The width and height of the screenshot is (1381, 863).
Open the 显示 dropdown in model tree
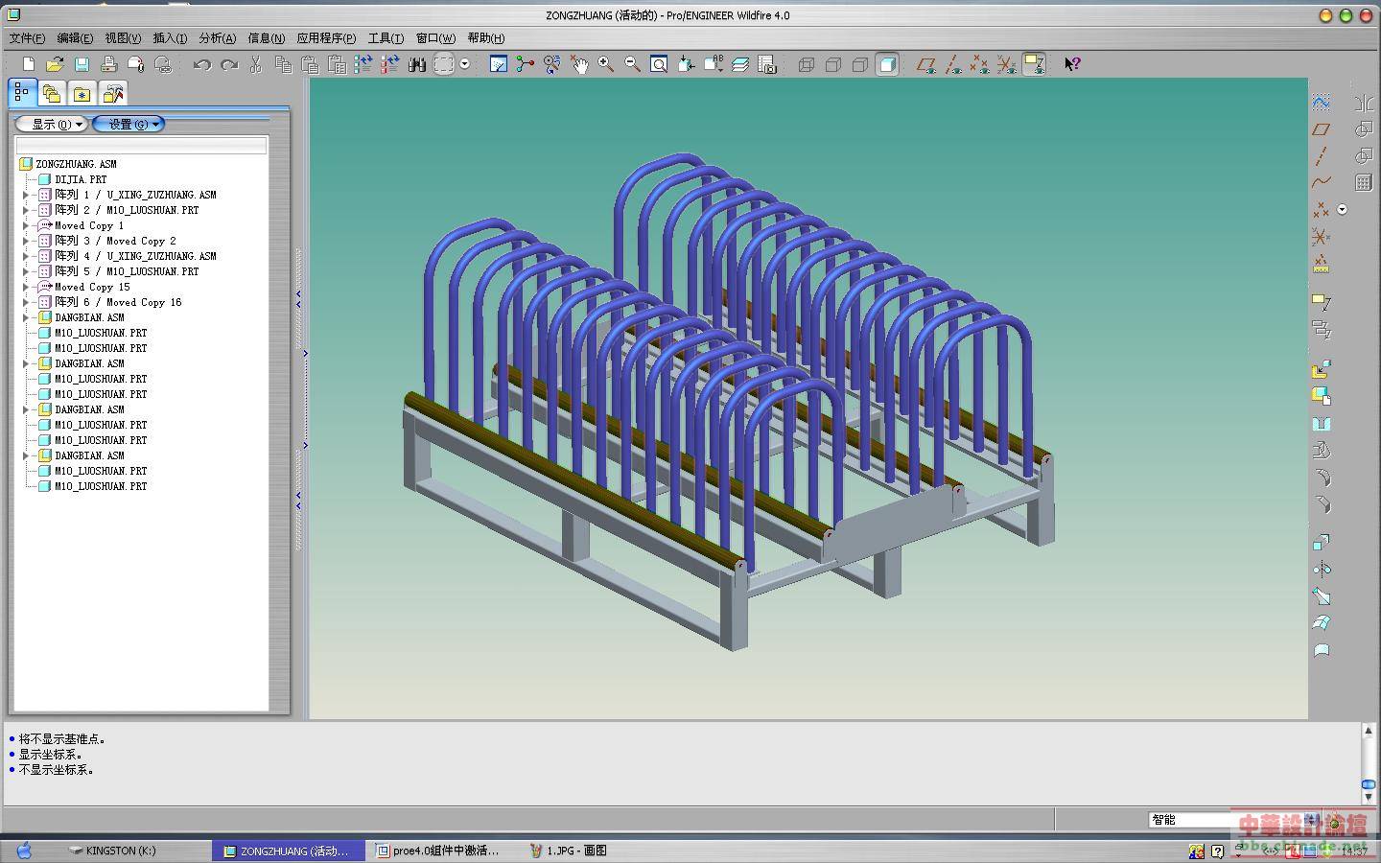pos(52,124)
